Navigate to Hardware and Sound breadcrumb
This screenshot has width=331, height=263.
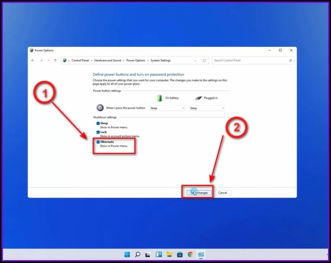tap(108, 60)
